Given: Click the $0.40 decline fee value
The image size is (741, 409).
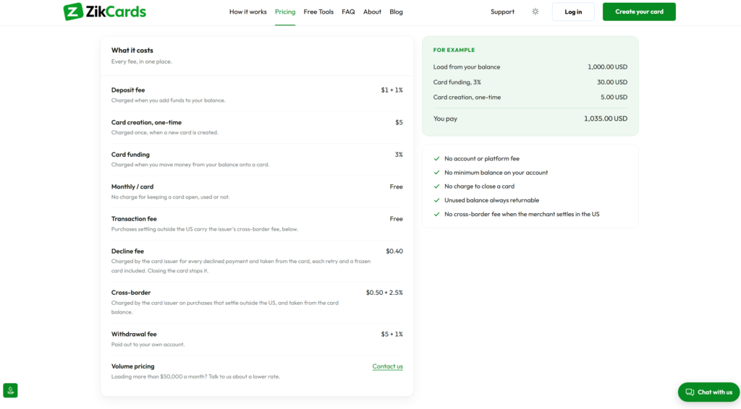Looking at the screenshot, I should tap(394, 251).
